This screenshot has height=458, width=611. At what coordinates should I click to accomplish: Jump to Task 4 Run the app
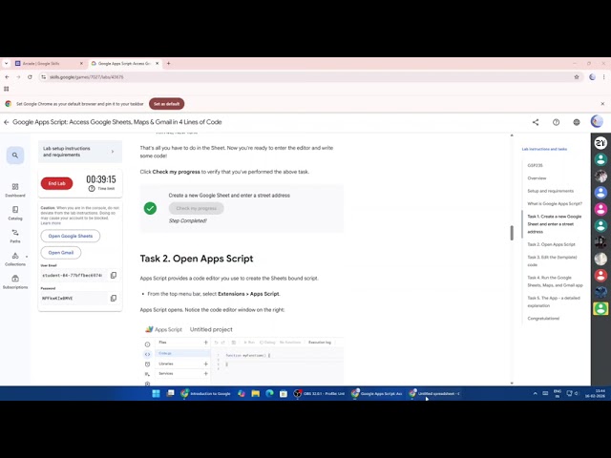[555, 281]
